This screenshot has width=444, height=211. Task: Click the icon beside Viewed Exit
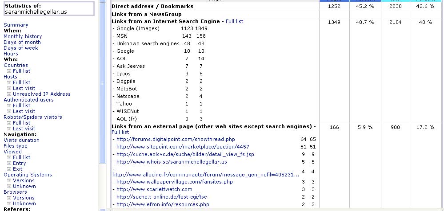click(x=9, y=169)
